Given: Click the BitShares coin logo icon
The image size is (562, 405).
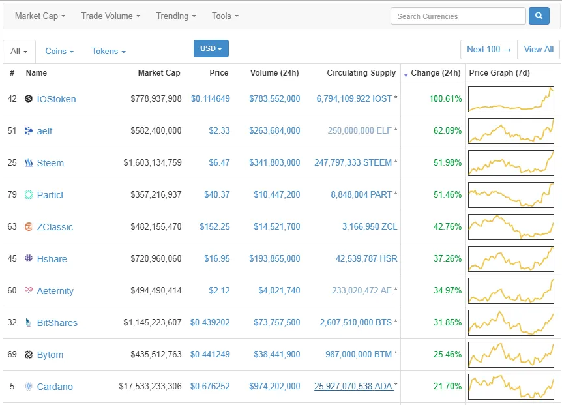Looking at the screenshot, I should (x=29, y=322).
